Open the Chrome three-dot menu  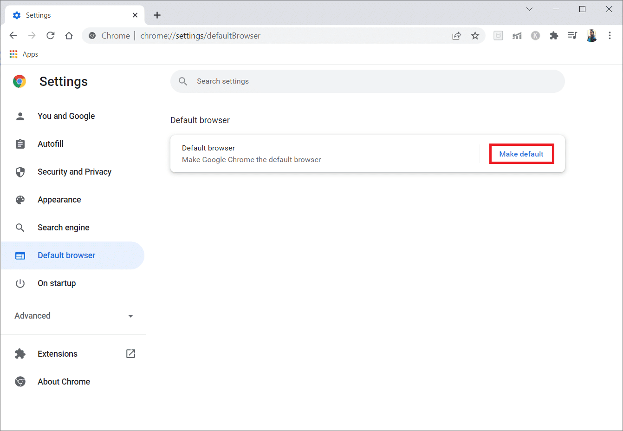(x=610, y=36)
